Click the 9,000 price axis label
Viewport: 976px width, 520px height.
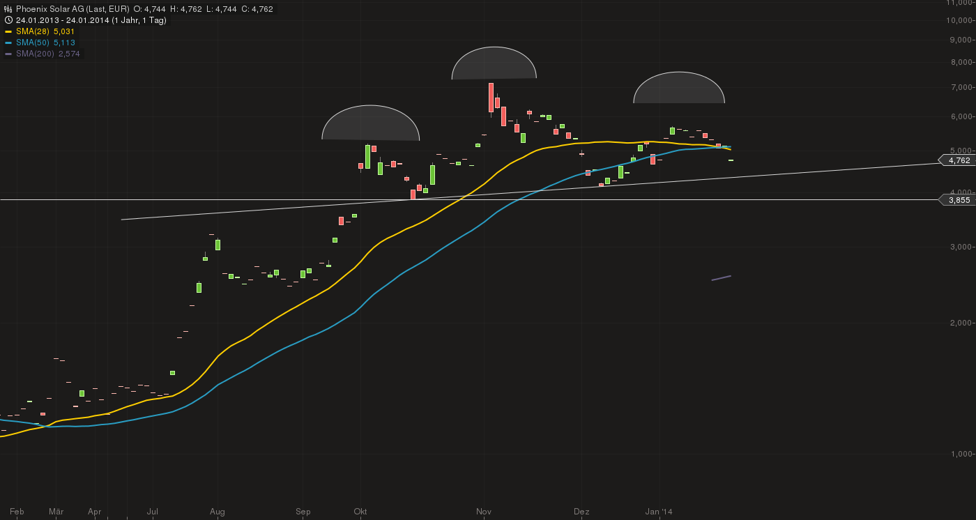[x=960, y=40]
